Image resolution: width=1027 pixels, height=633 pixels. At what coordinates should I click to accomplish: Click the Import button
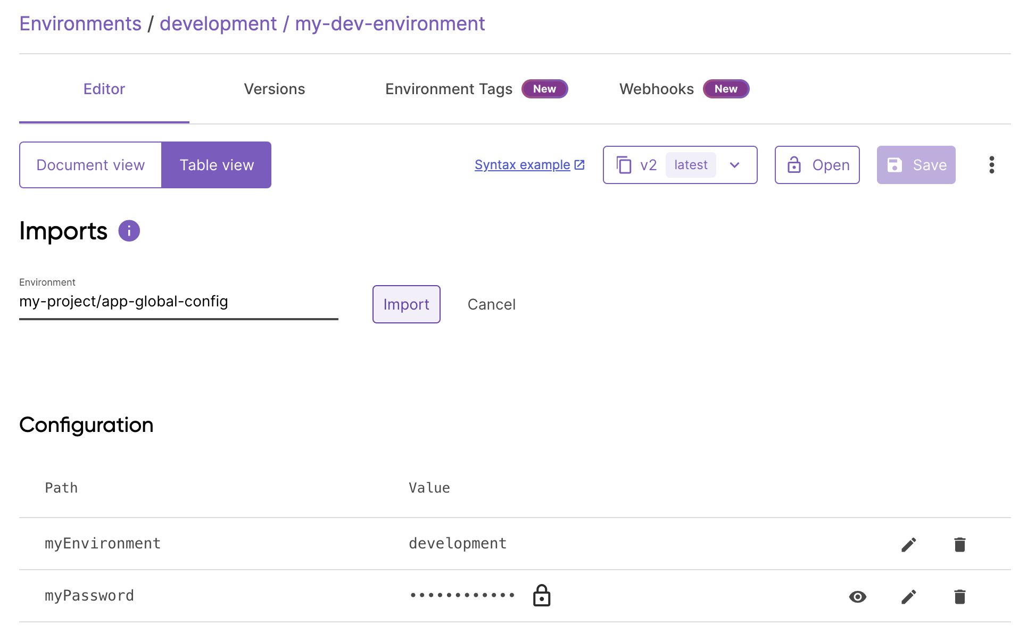(407, 304)
